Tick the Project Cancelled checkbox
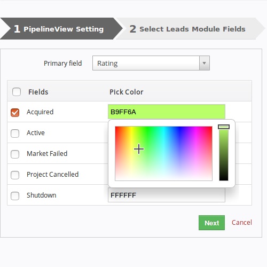Viewport: 267px width, 267px height. (x=15, y=175)
